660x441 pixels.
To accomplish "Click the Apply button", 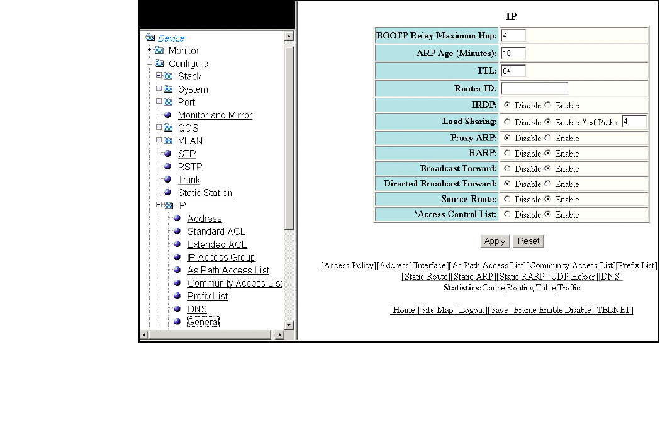I will coord(495,241).
